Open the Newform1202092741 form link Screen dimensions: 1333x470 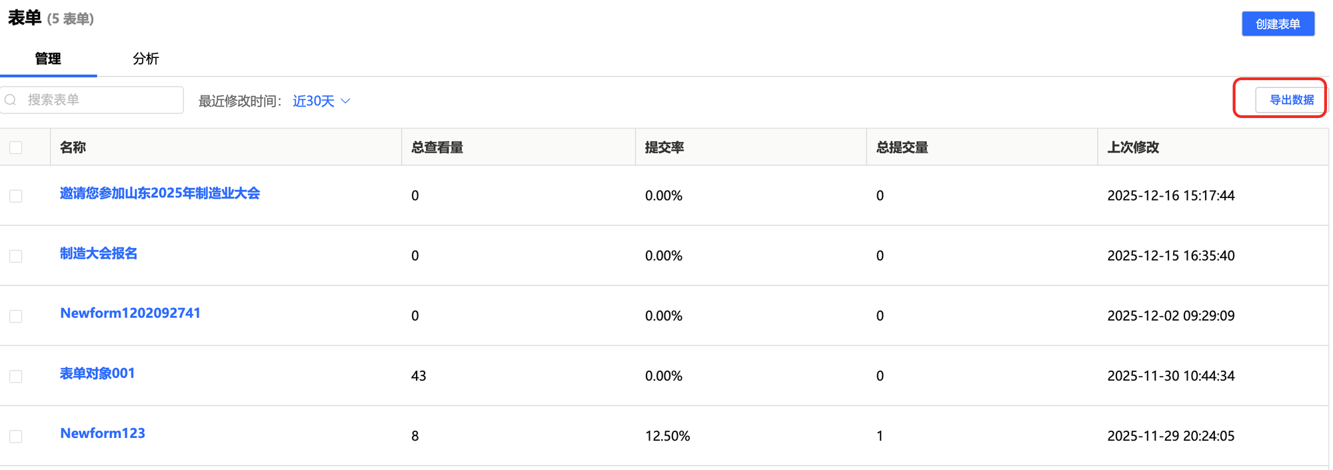click(130, 313)
